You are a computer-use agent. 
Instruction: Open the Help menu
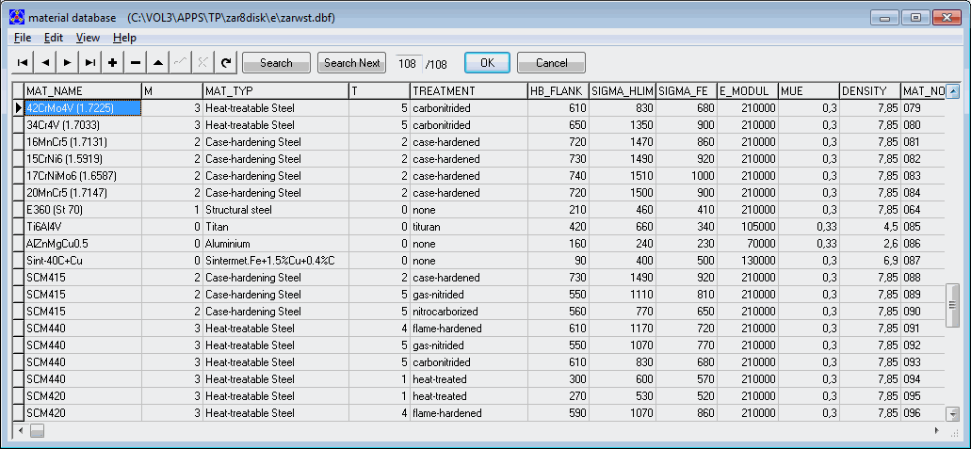(x=124, y=38)
